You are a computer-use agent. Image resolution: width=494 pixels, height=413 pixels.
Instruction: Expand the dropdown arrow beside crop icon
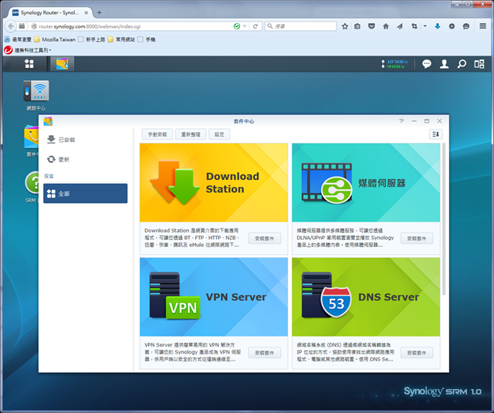tap(425, 26)
